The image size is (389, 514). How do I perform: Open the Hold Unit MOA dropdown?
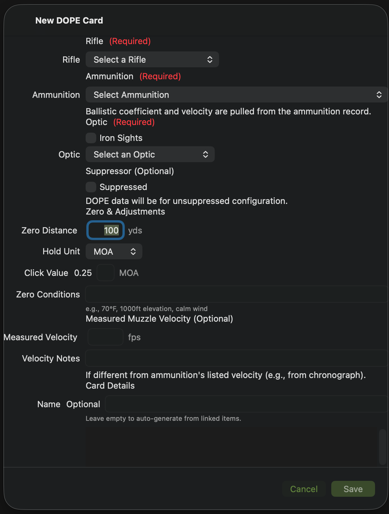pyautogui.click(x=113, y=251)
